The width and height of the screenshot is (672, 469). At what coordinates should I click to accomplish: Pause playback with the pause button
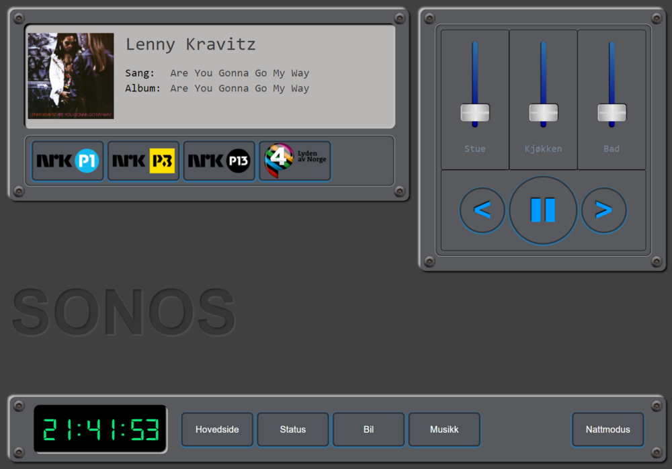click(x=543, y=210)
